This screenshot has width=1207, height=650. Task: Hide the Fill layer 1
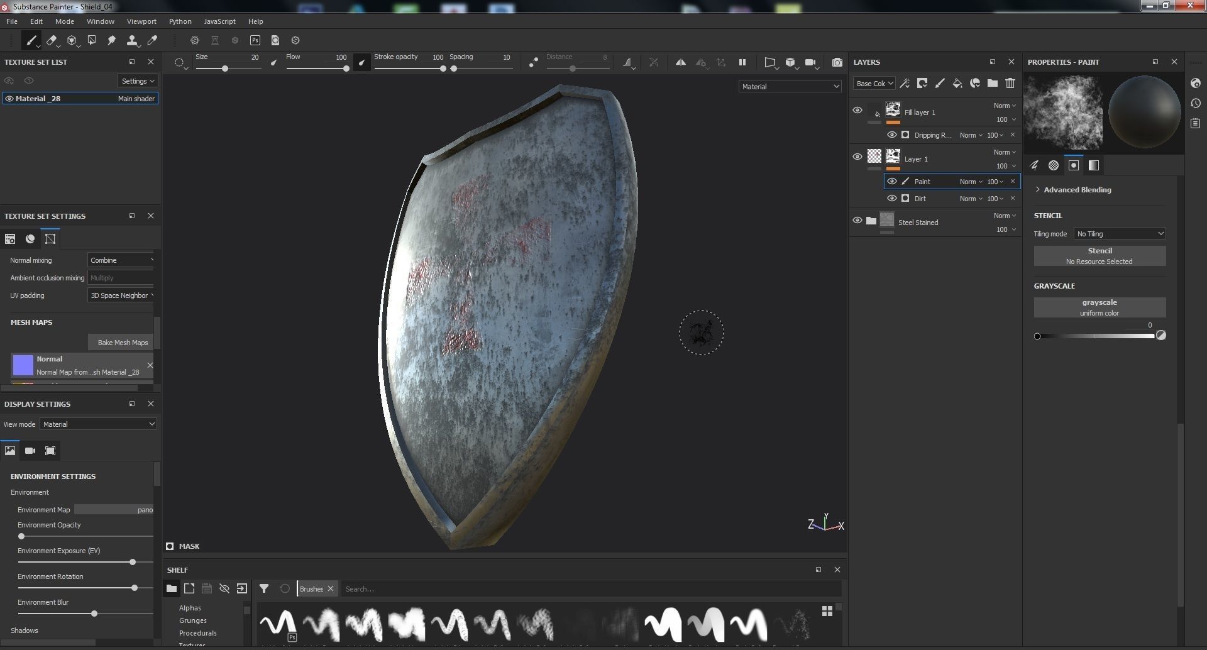[x=857, y=110]
